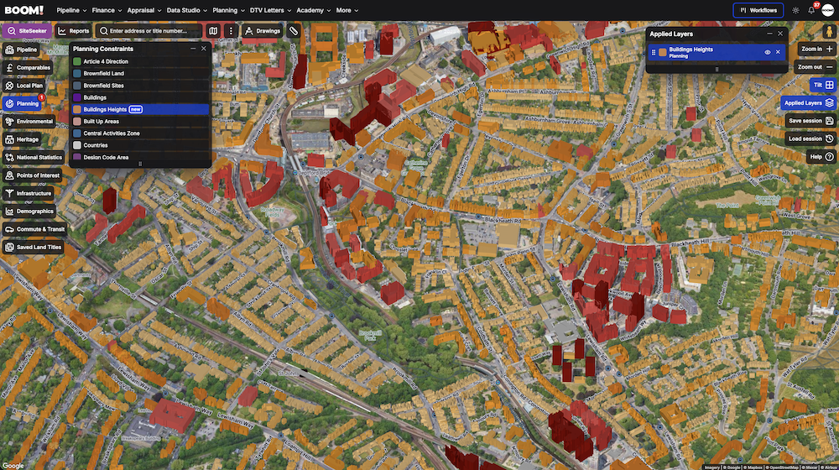Image resolution: width=839 pixels, height=470 pixels.
Task: Toggle the Tilt map view
Action: coord(823,85)
